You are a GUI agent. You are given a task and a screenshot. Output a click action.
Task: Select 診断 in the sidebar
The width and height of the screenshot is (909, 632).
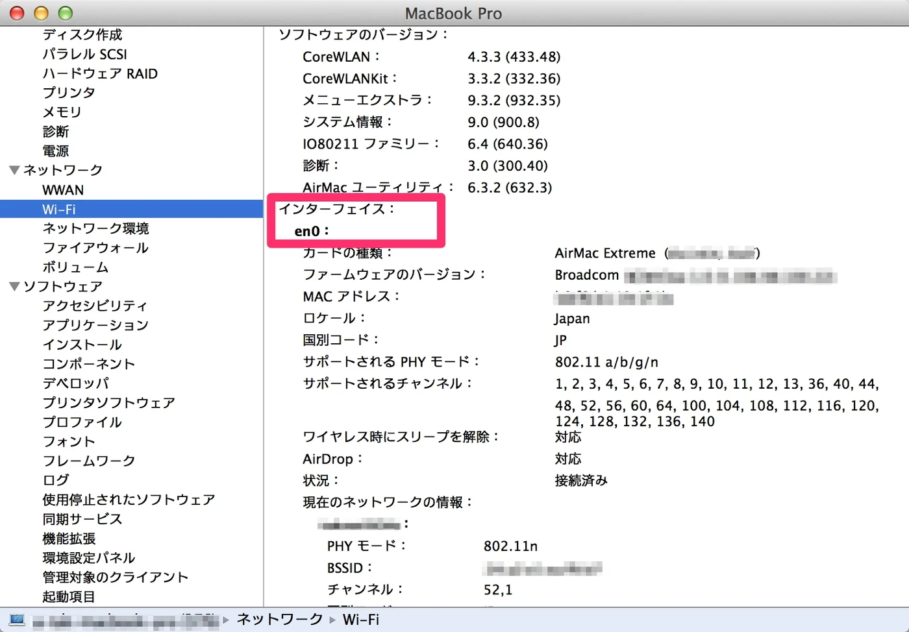56,132
